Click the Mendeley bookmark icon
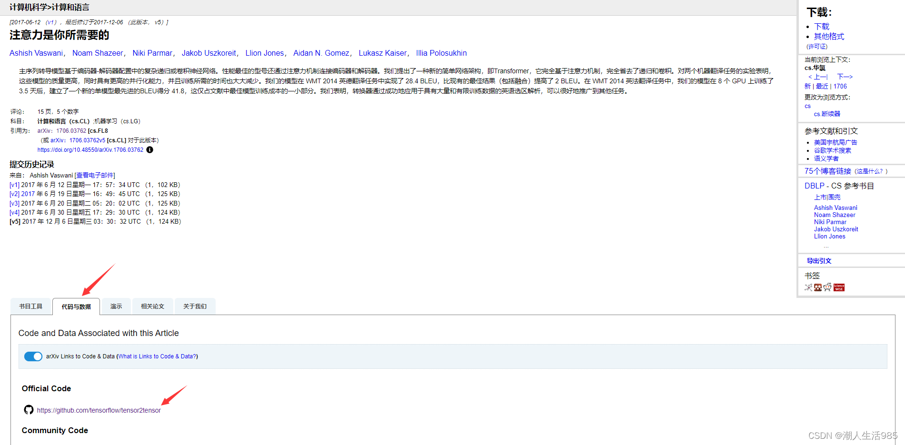Screen dimensions: 905x445 pos(818,287)
